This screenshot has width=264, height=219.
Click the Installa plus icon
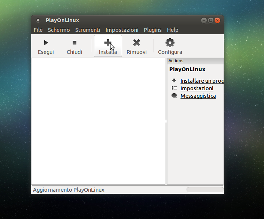click(x=108, y=43)
